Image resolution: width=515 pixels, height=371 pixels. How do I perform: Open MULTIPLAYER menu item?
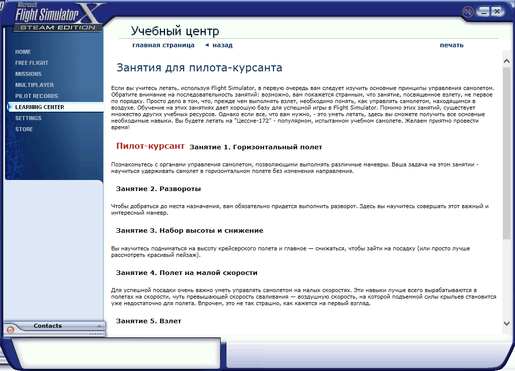pyautogui.click(x=34, y=85)
